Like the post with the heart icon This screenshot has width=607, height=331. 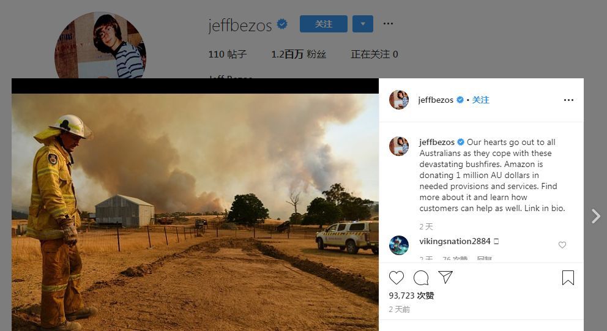click(x=397, y=278)
